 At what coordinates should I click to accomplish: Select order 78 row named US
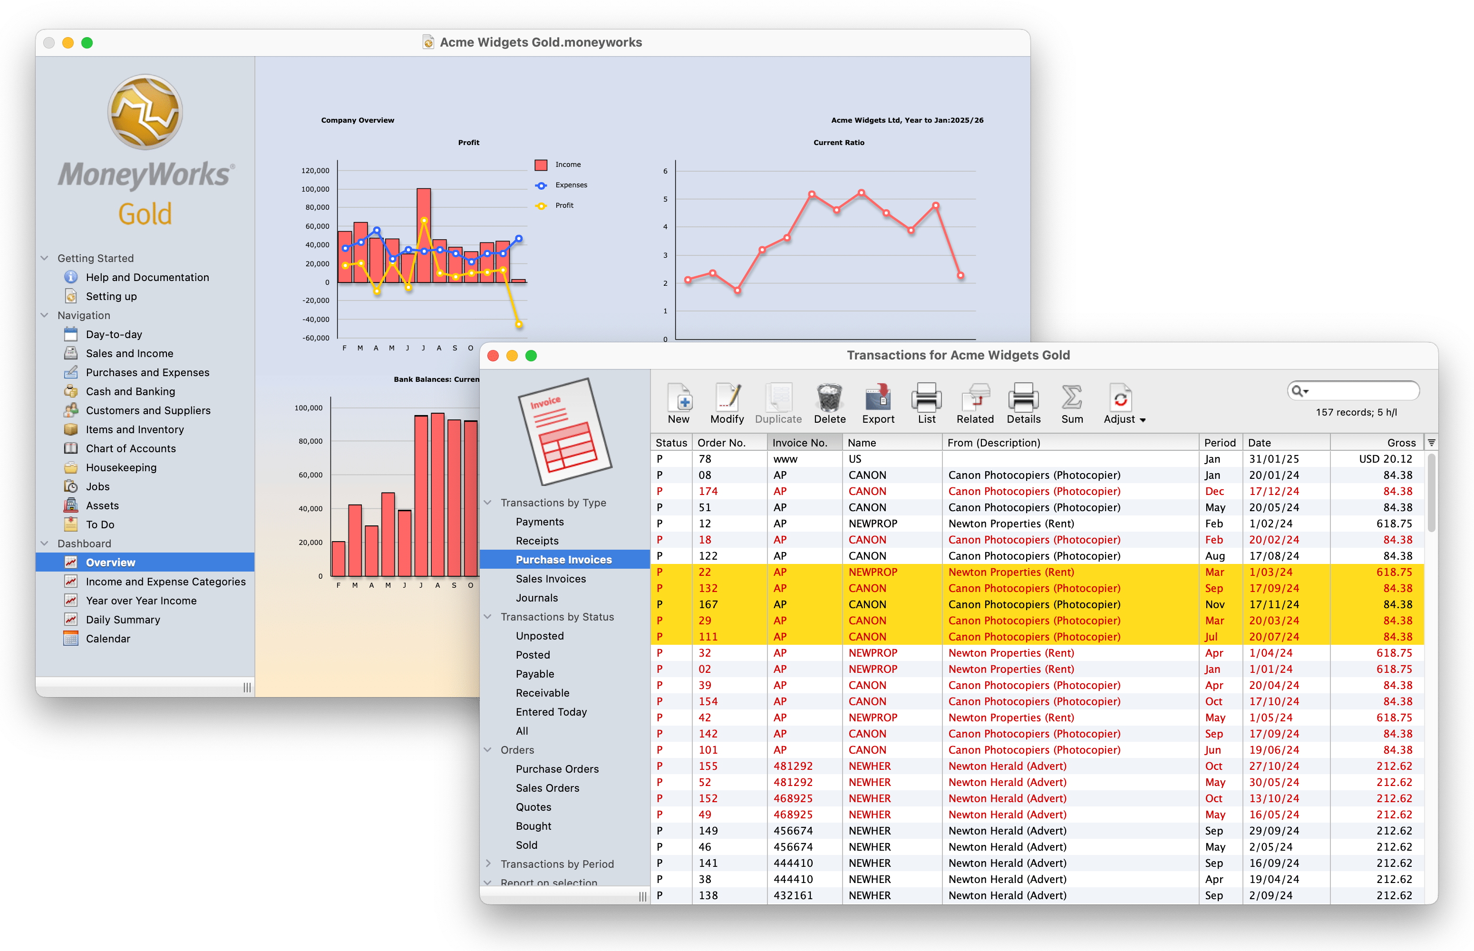[1038, 459]
